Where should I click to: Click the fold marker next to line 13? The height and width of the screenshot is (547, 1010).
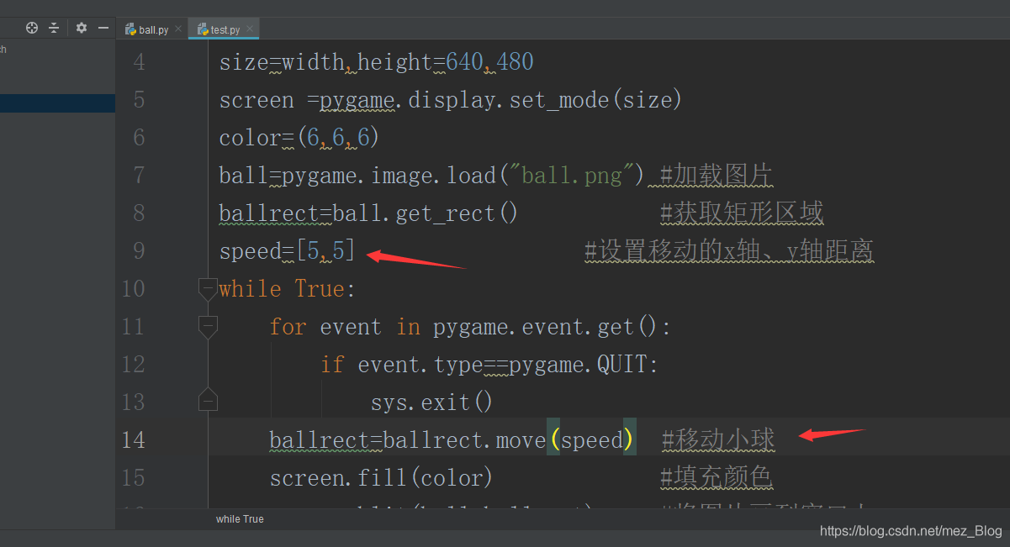point(208,402)
